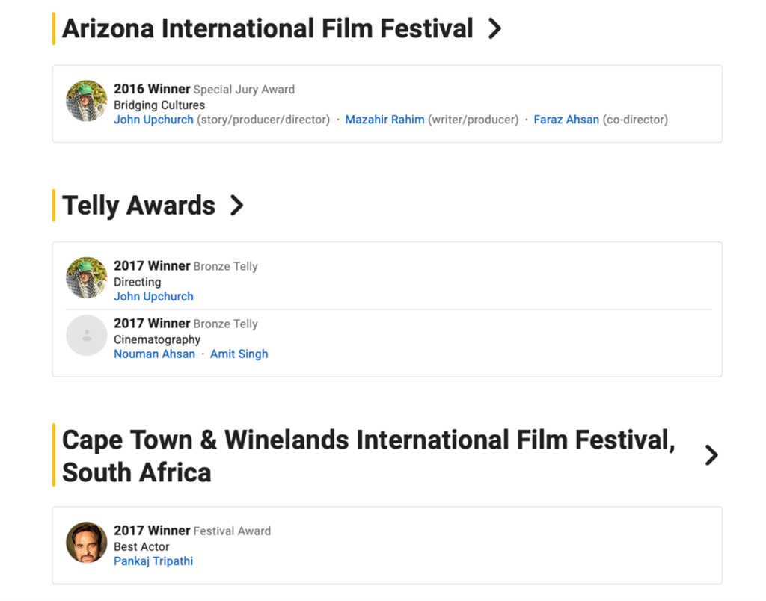
Task: Expand the Telly Awards chevron arrow
Action: (x=236, y=206)
